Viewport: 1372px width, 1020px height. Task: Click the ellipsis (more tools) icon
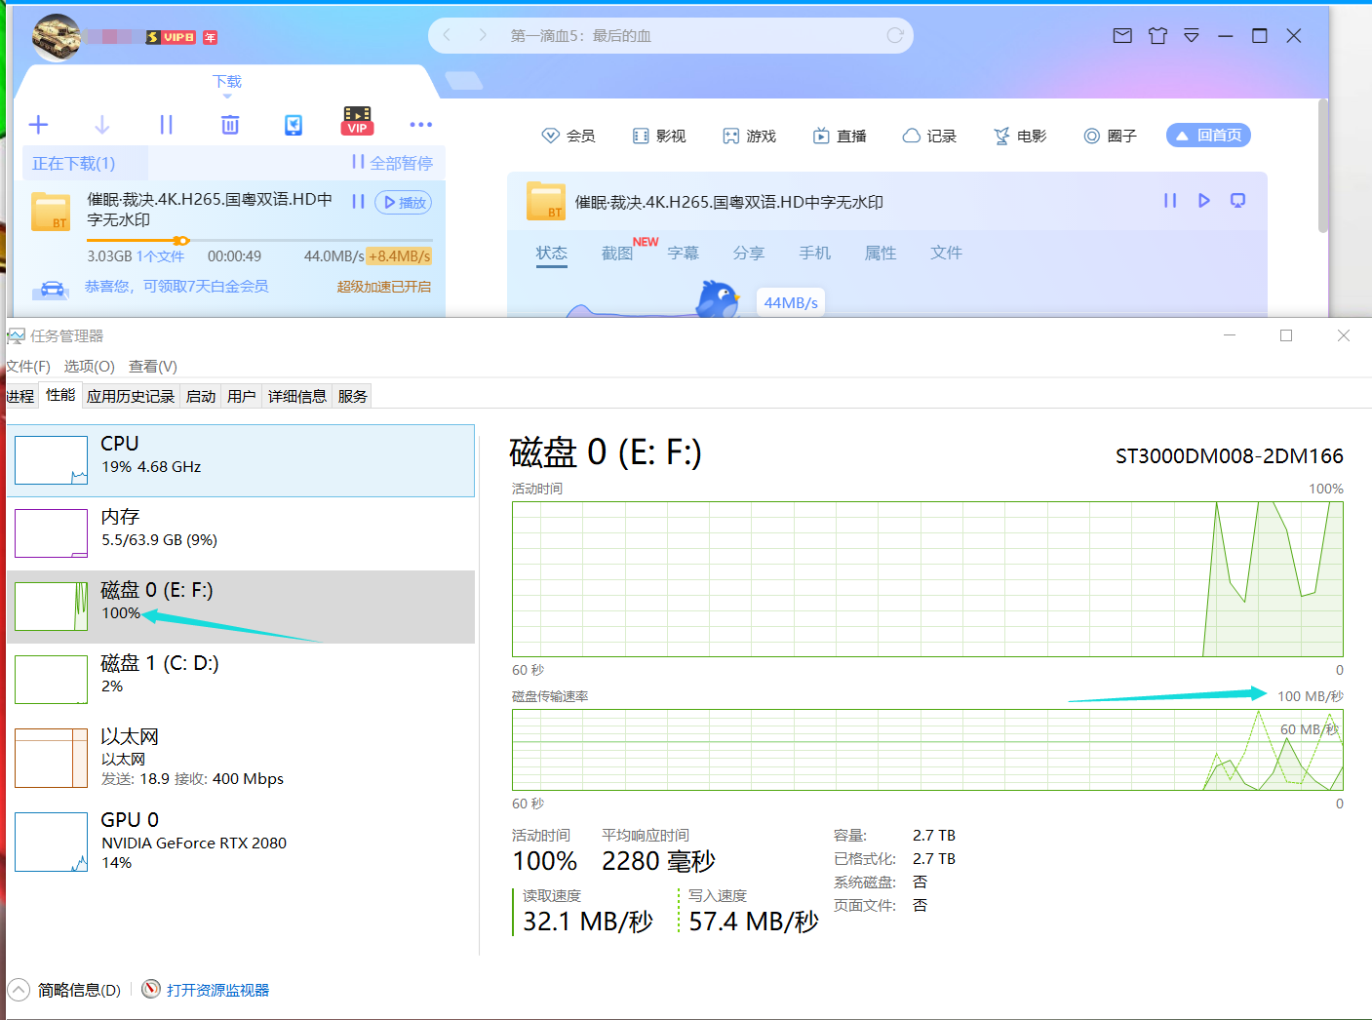[421, 124]
